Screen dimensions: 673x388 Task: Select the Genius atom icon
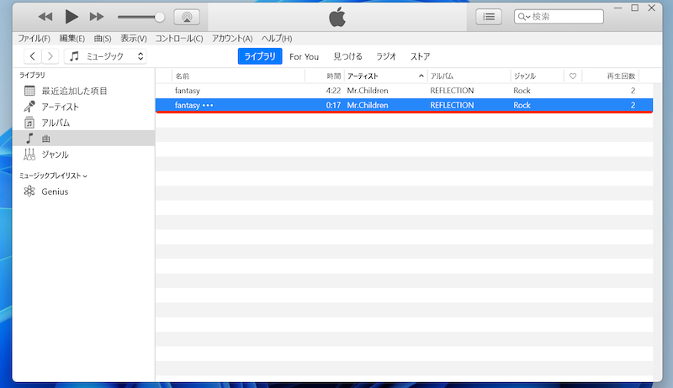pos(29,191)
